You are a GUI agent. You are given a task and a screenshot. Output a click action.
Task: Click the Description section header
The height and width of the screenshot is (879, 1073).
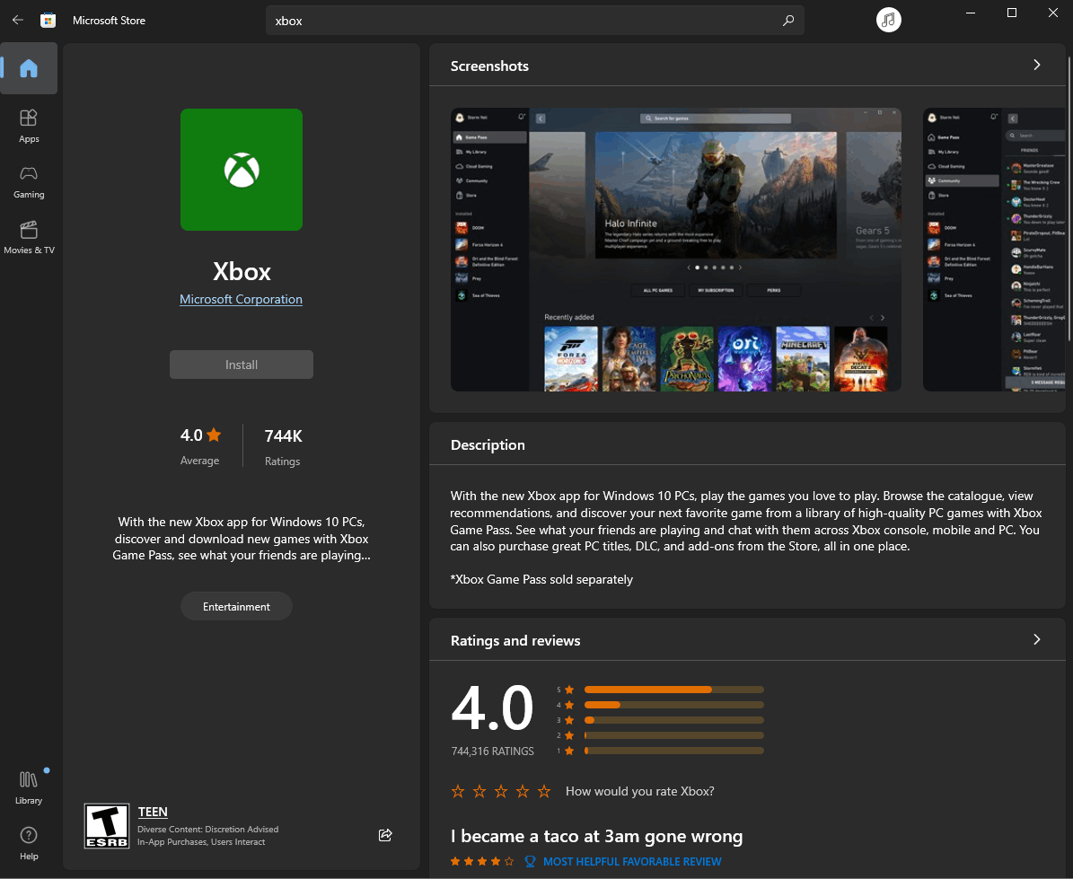pos(488,444)
